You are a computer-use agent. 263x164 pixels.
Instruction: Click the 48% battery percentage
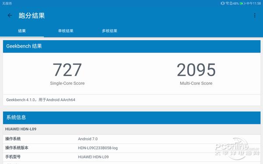pyautogui.click(x=236, y=3)
